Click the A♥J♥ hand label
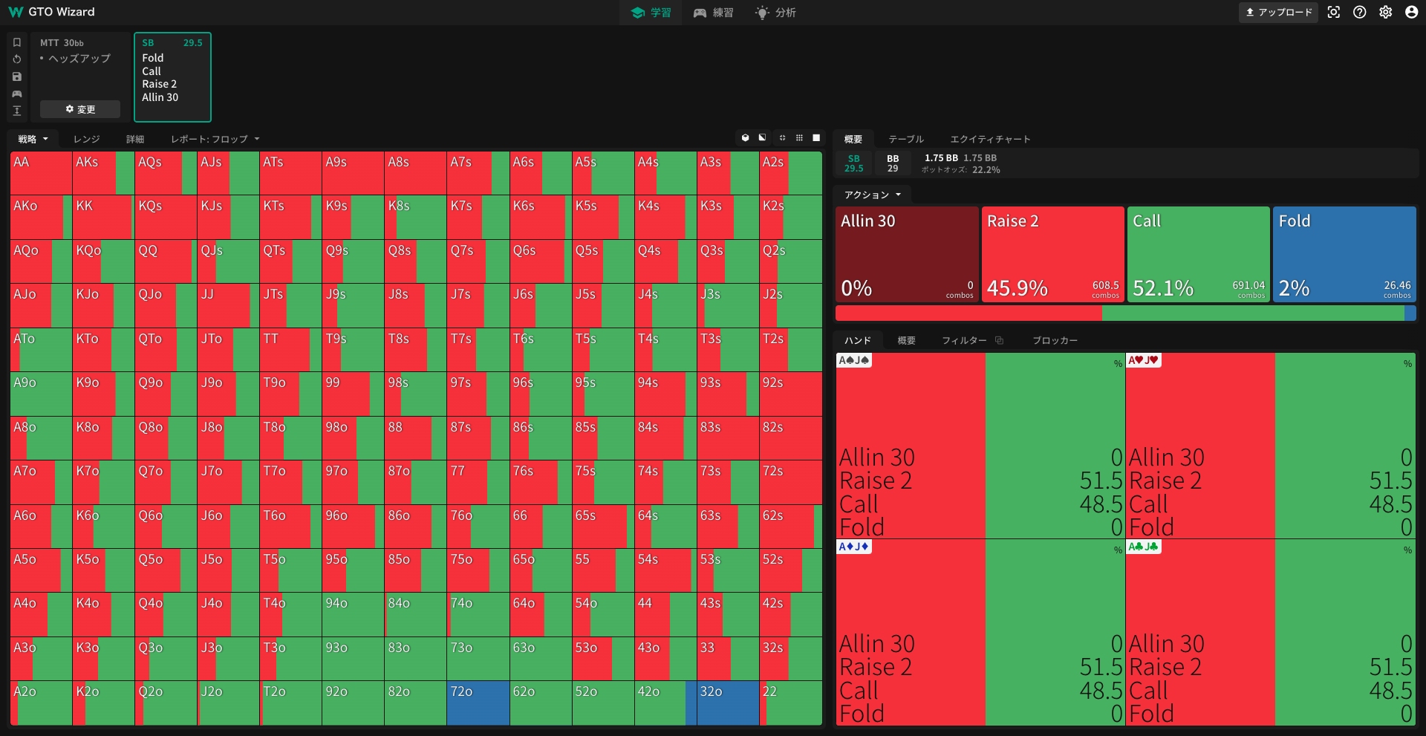 (1144, 360)
